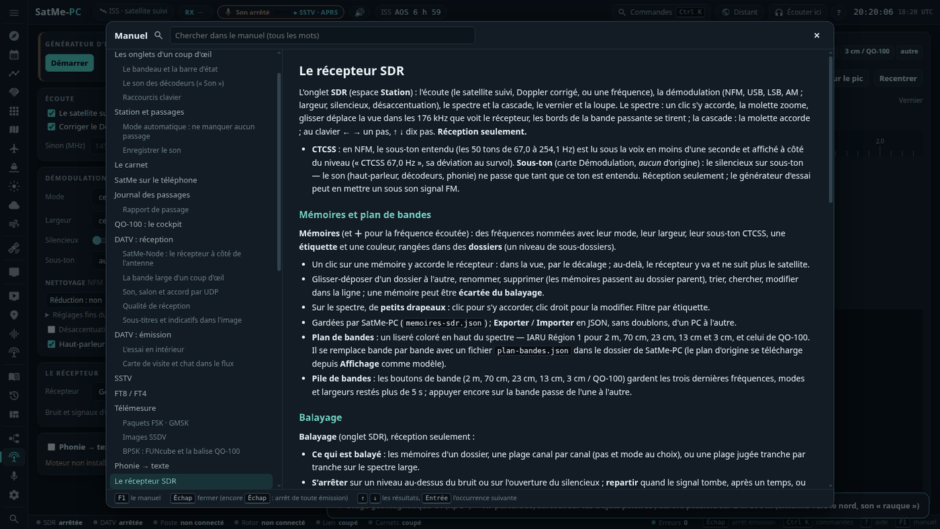Toggle the 'Phonie → texte' checkbox
Image resolution: width=940 pixels, height=529 pixels.
52,447
